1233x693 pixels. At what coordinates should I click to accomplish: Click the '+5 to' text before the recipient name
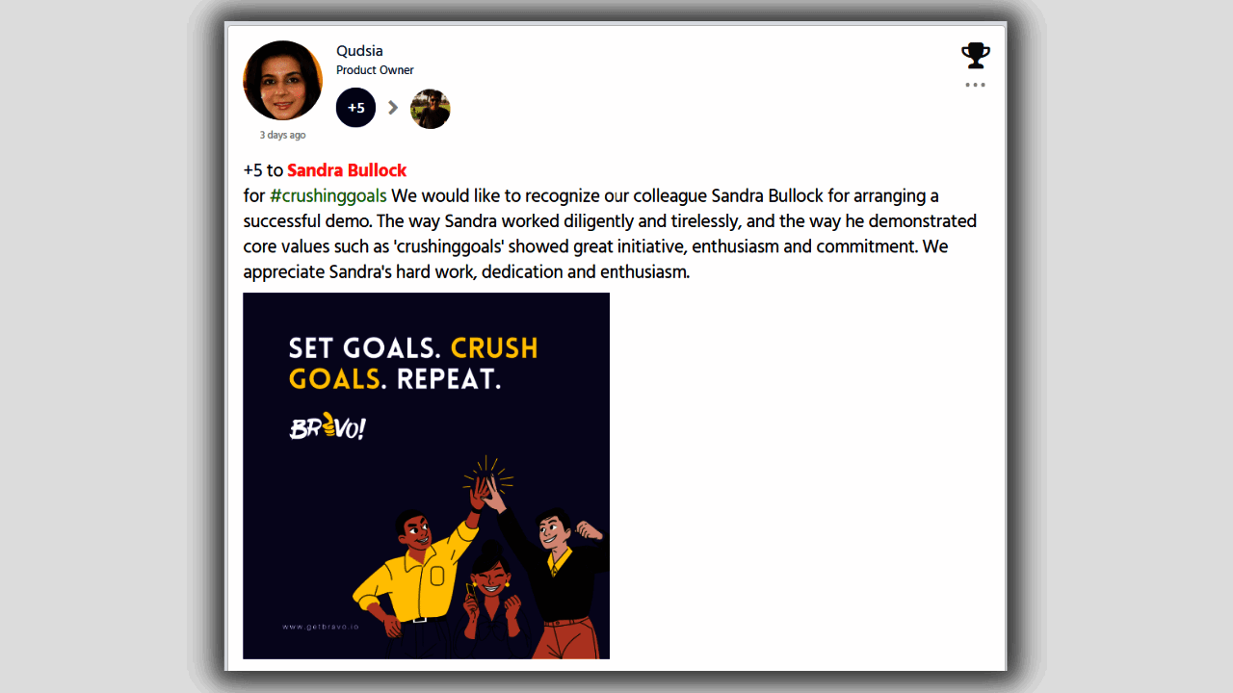(263, 170)
